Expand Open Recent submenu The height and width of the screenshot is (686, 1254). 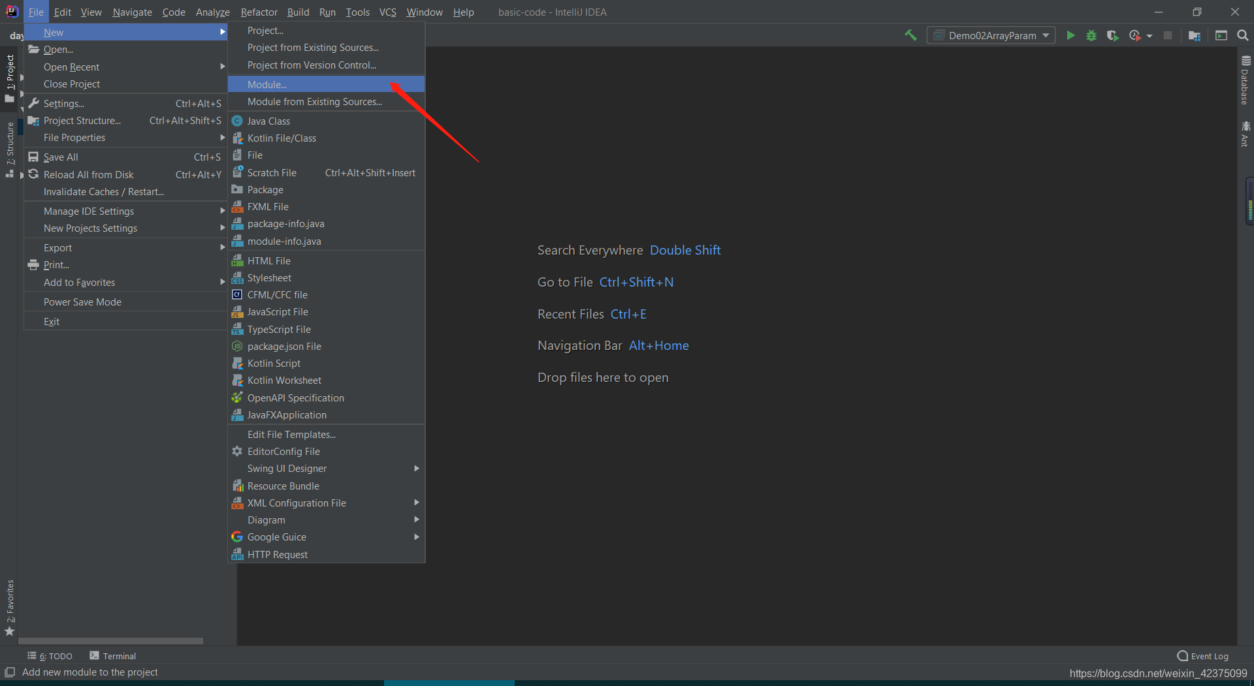(125, 67)
